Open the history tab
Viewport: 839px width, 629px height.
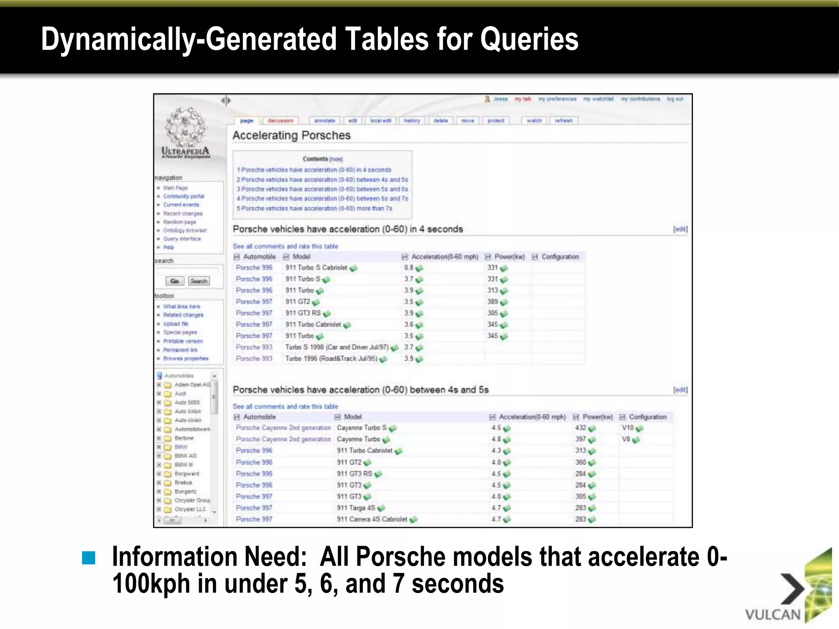tap(412, 121)
